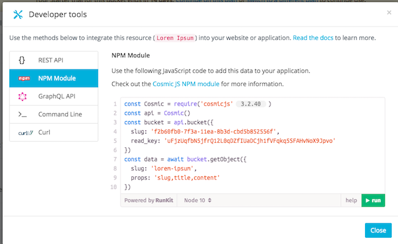The image size is (398, 244).
Task: Follow the Cosmic JS NPM module link
Action: pyautogui.click(x=186, y=84)
